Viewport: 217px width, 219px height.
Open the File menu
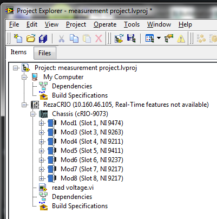pos(14,24)
